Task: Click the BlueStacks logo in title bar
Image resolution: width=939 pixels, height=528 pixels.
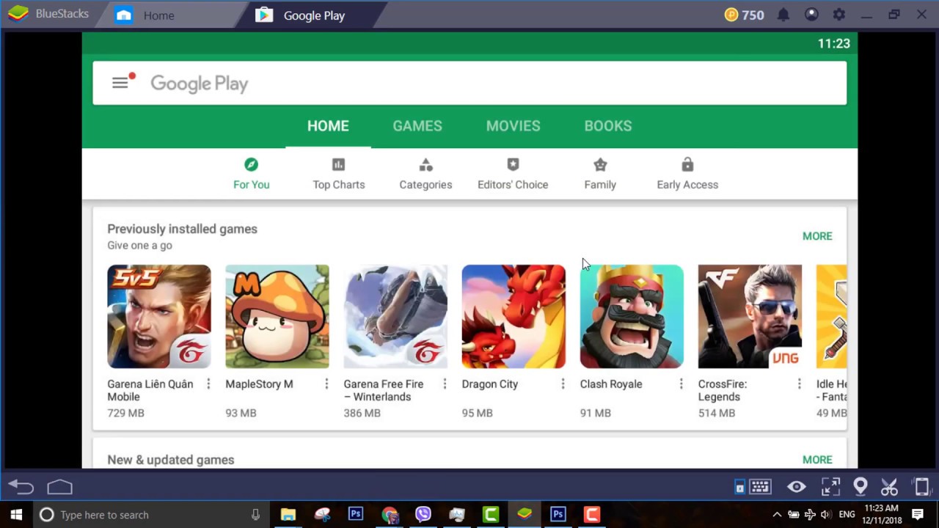Action: tap(18, 15)
